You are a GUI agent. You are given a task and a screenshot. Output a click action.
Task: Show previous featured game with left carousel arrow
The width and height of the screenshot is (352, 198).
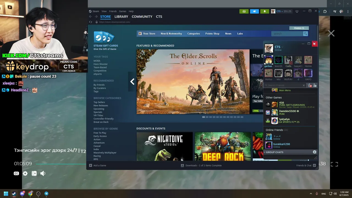click(x=132, y=81)
